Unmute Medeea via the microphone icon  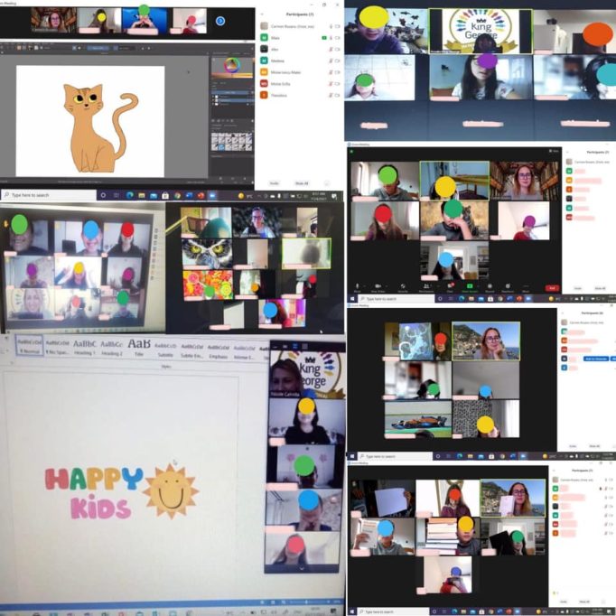pos(331,61)
